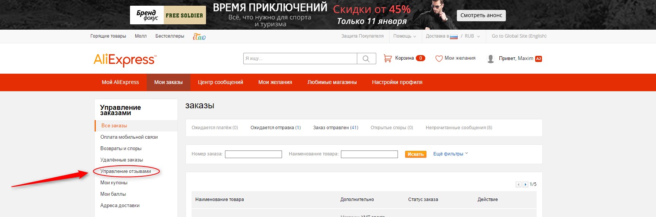The width and height of the screenshot is (656, 217).
Task: Click the user profile avatar icon
Action: coord(491,59)
